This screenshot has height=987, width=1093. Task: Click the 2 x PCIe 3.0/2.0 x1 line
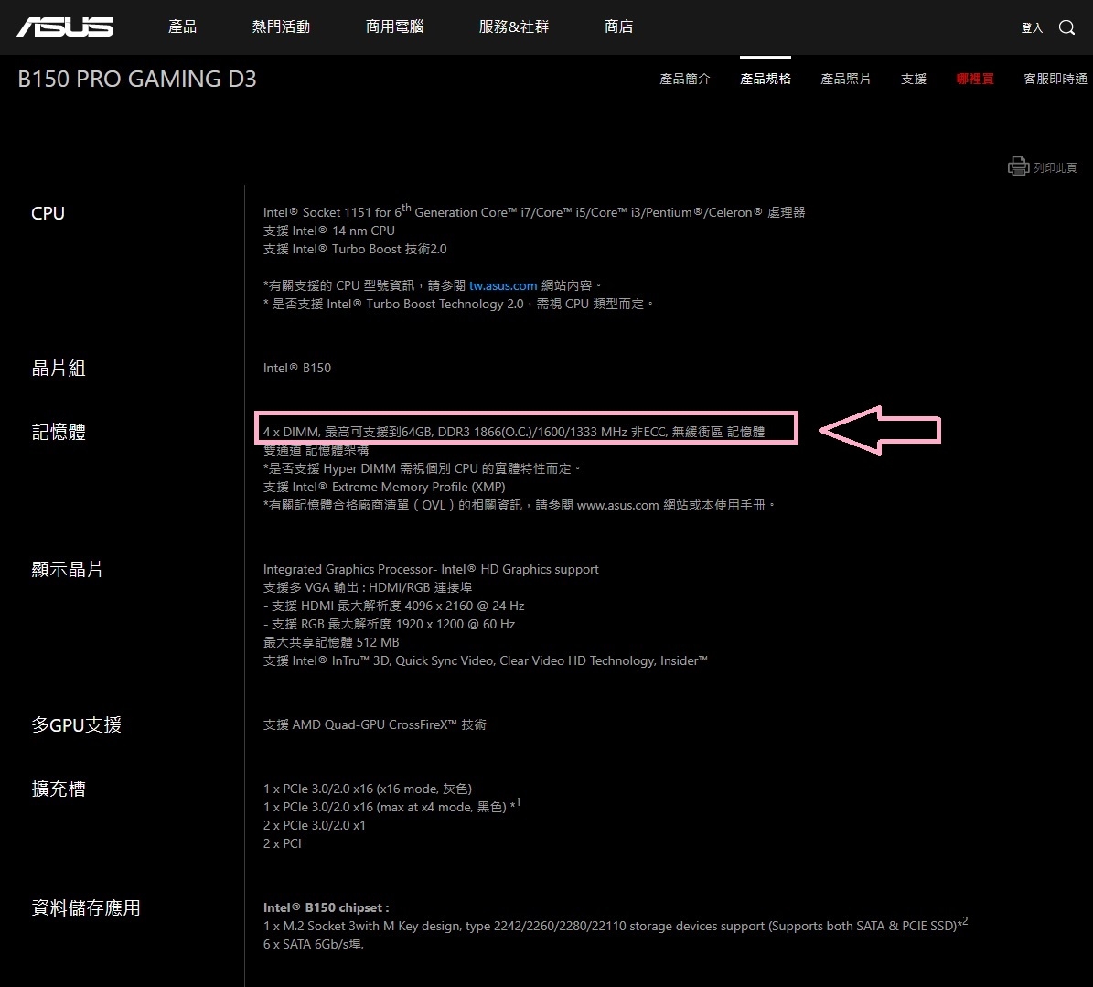click(x=315, y=825)
